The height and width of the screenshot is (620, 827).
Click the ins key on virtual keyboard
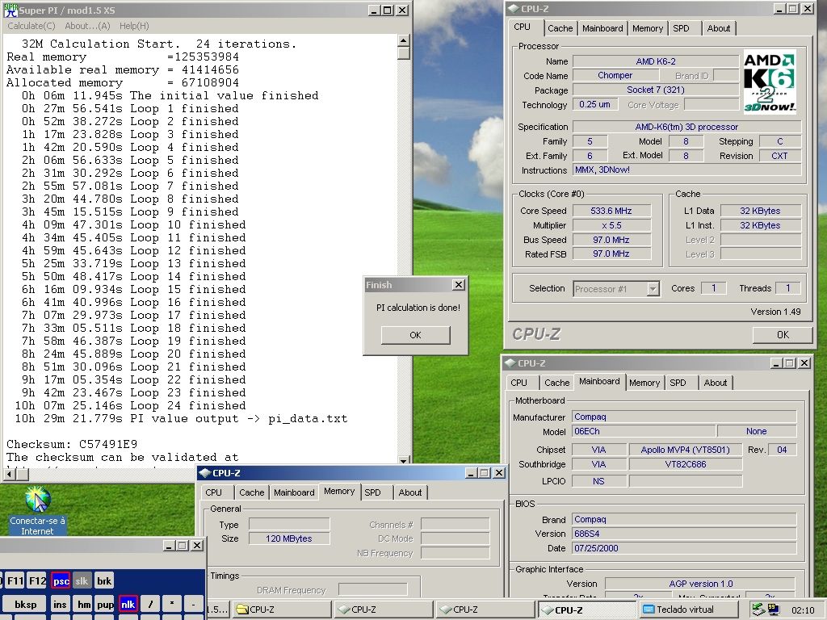60,604
